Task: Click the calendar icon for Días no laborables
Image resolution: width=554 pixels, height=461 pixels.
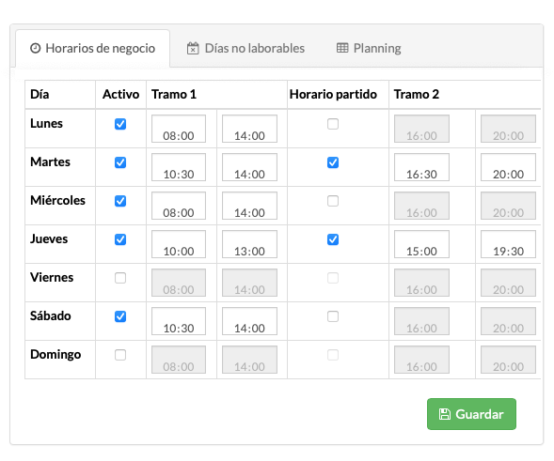Action: coord(193,48)
